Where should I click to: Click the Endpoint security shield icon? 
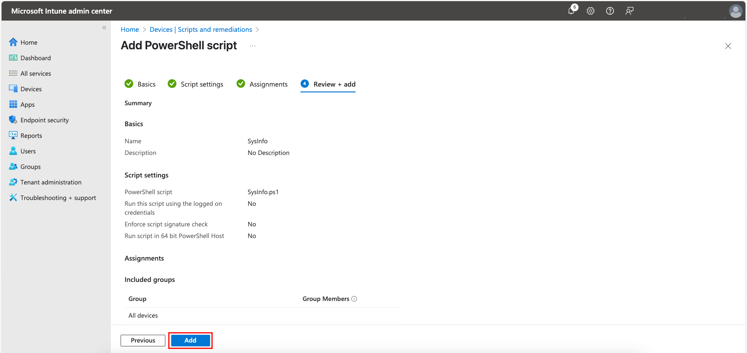point(13,120)
